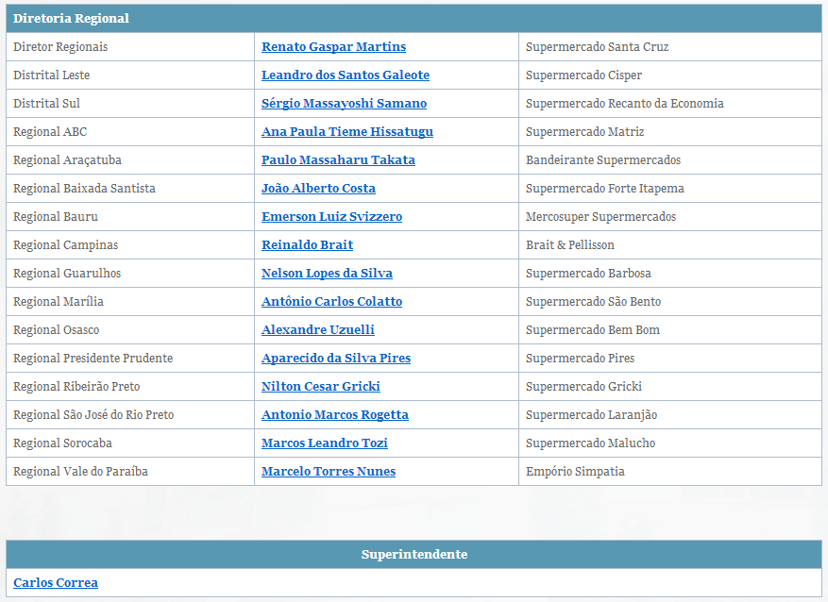The image size is (828, 602).
Task: Select the Regional Baixada Santista cell
Action: coord(130,189)
